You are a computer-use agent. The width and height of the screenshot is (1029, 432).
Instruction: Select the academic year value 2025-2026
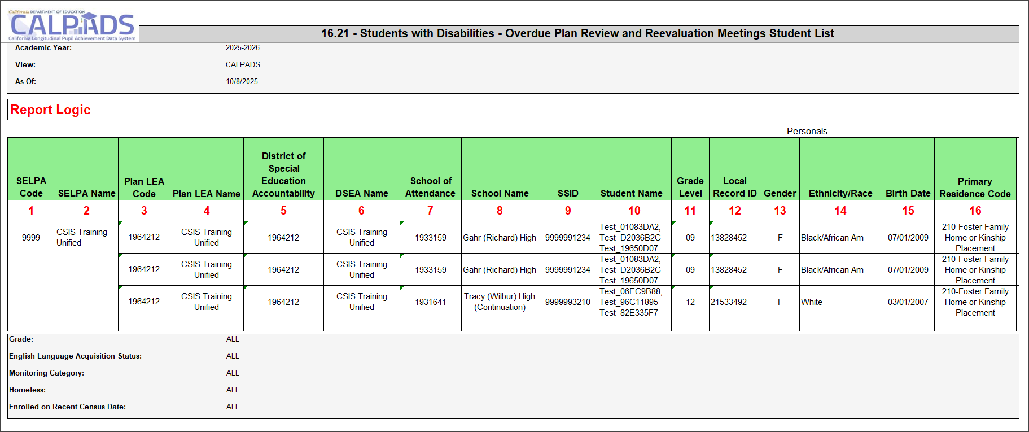tap(243, 48)
